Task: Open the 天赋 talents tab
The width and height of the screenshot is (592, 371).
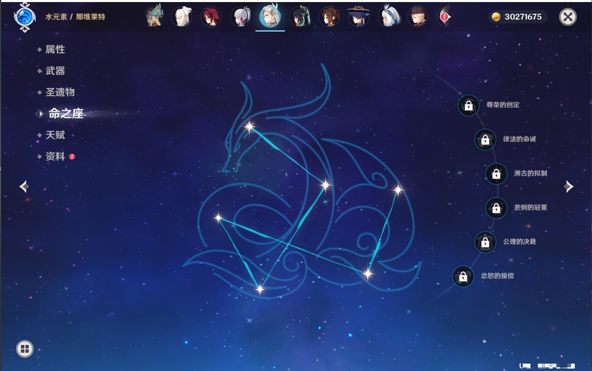Action: coord(55,135)
